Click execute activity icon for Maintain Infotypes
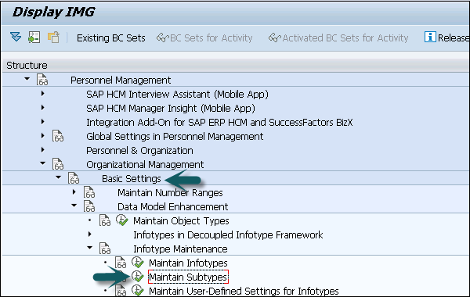 pos(137,263)
